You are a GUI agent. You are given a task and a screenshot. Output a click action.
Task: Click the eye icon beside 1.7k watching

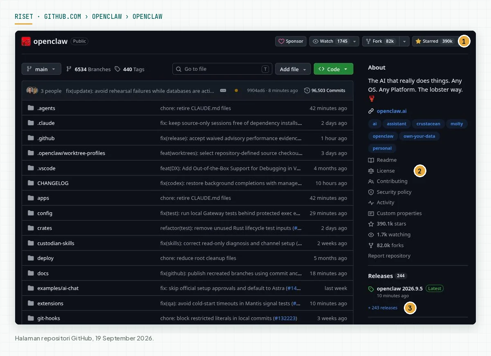(x=371, y=234)
